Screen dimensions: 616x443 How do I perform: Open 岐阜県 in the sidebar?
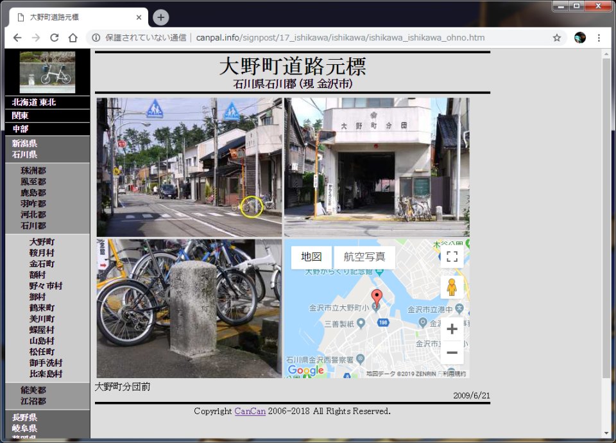pyautogui.click(x=24, y=428)
